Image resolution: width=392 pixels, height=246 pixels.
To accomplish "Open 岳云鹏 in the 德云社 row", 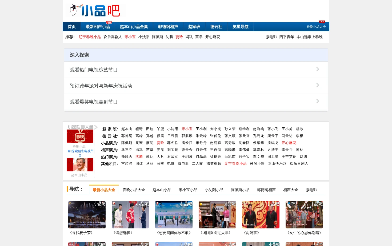I will tap(173, 136).
